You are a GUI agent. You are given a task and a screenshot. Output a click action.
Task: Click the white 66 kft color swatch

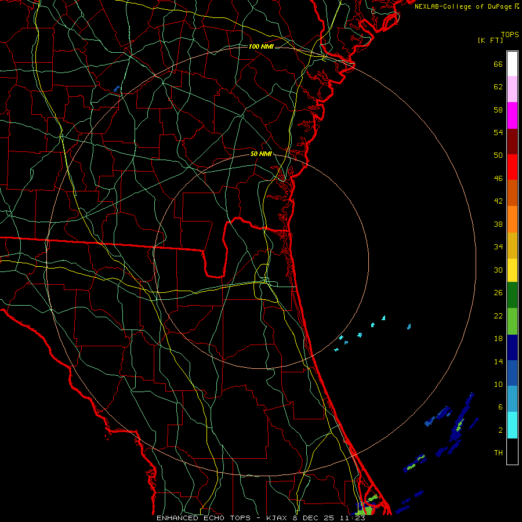click(x=512, y=64)
